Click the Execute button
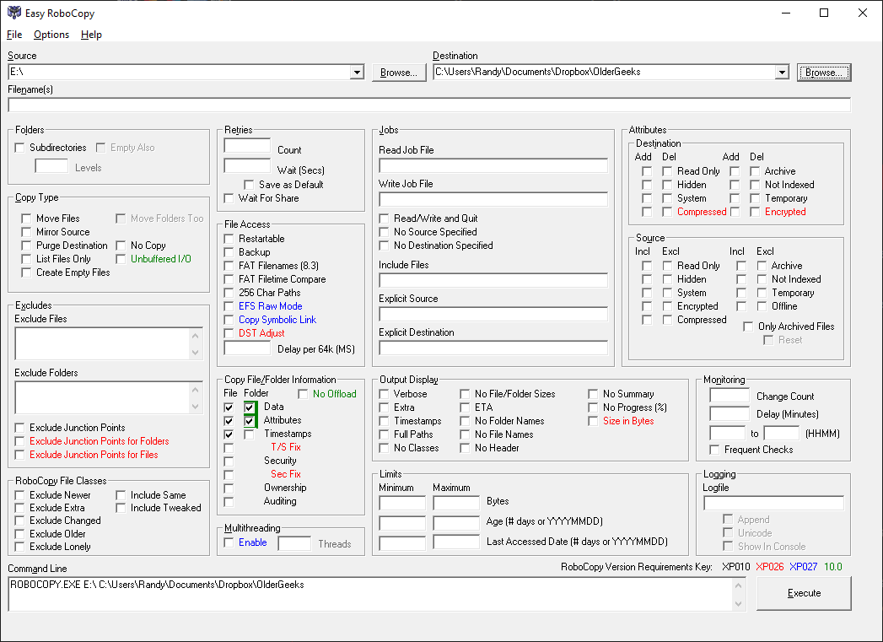 point(804,593)
